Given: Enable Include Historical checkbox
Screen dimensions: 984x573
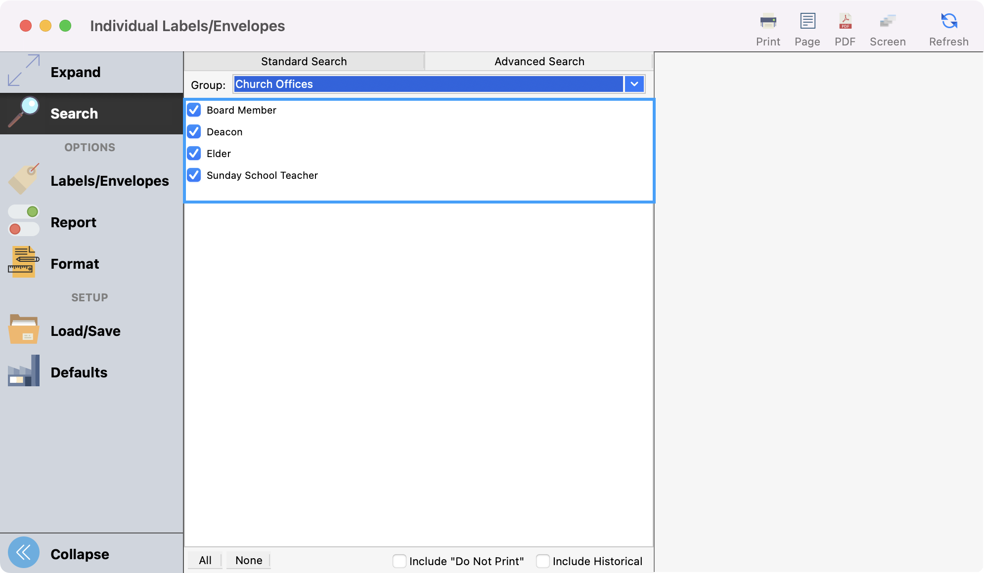Looking at the screenshot, I should coord(543,561).
